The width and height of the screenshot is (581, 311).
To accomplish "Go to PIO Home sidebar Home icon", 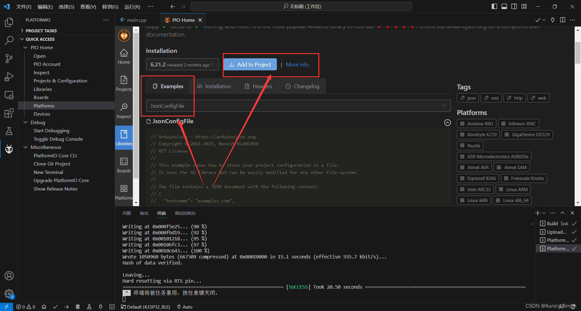I will tap(124, 56).
